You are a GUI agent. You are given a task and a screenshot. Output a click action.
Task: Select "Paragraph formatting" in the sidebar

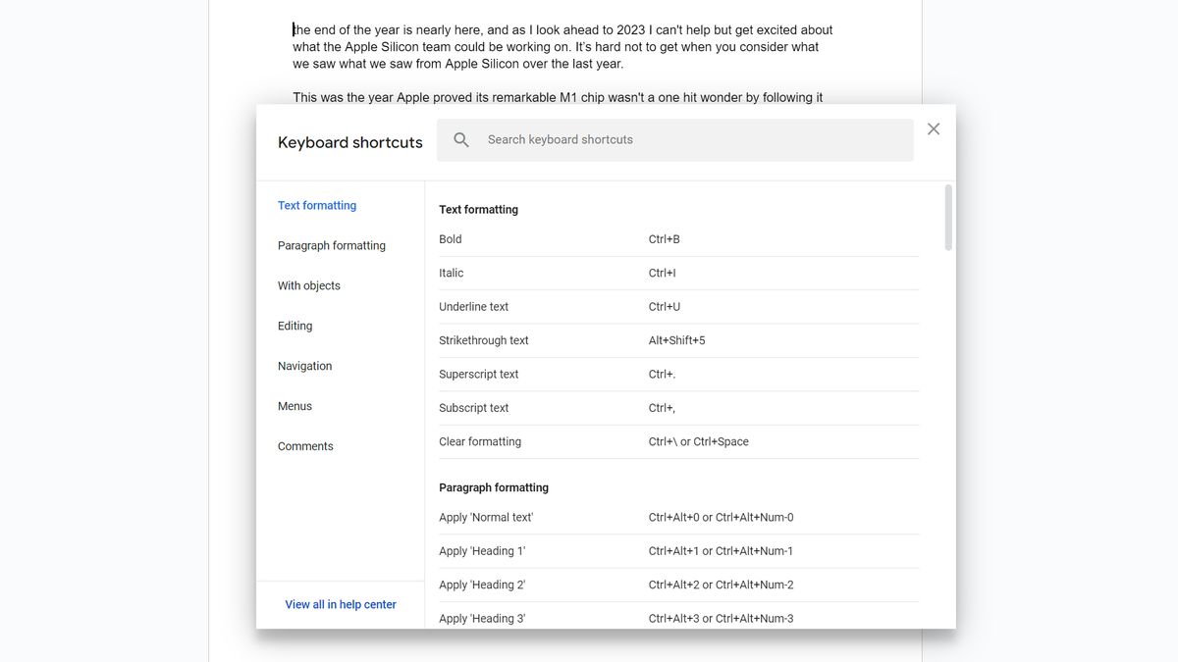331,245
